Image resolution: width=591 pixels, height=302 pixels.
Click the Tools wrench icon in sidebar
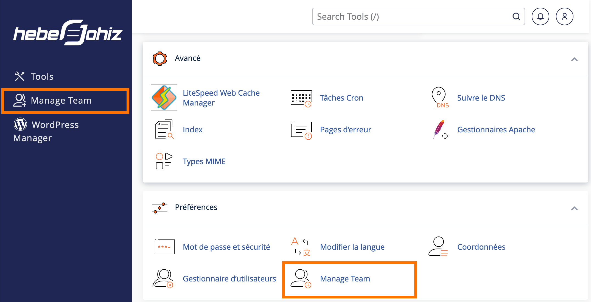click(x=19, y=76)
